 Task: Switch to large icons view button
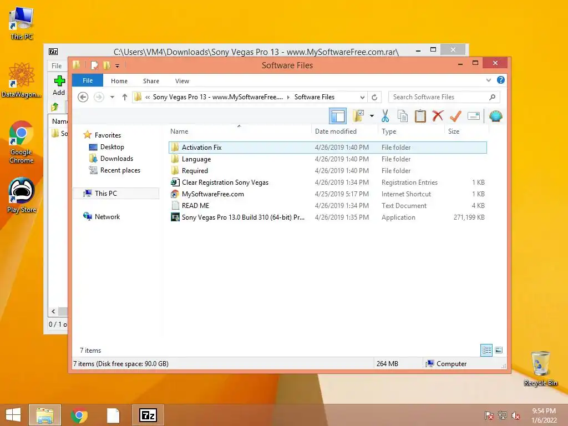[x=499, y=350]
